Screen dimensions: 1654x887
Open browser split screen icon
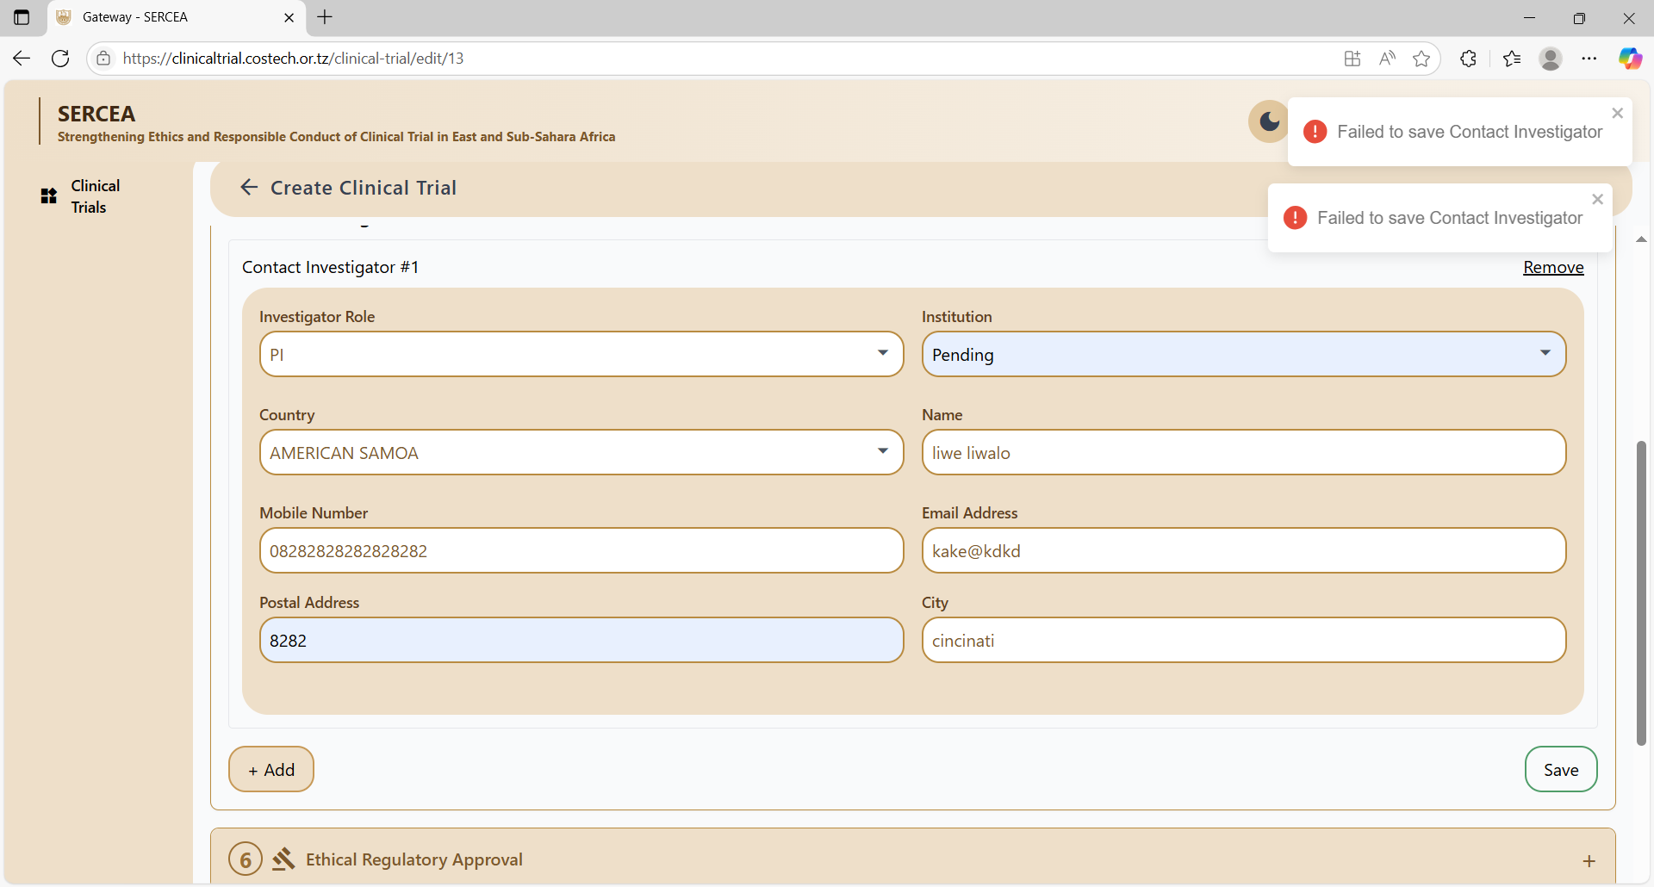pyautogui.click(x=1352, y=59)
